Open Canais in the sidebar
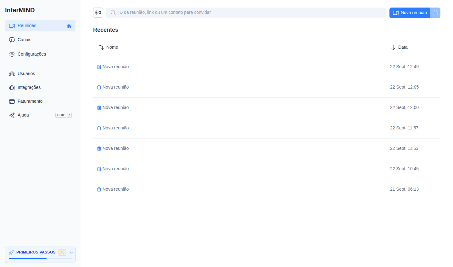The height and width of the screenshot is (267, 453). tap(40, 40)
